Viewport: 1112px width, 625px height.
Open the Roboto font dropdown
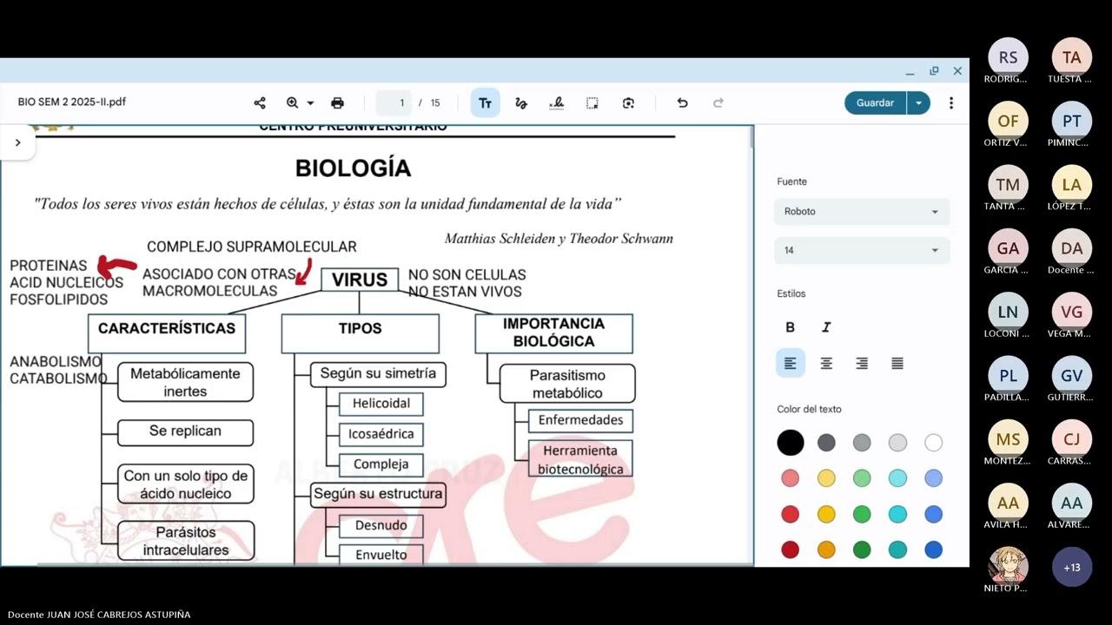tap(862, 212)
